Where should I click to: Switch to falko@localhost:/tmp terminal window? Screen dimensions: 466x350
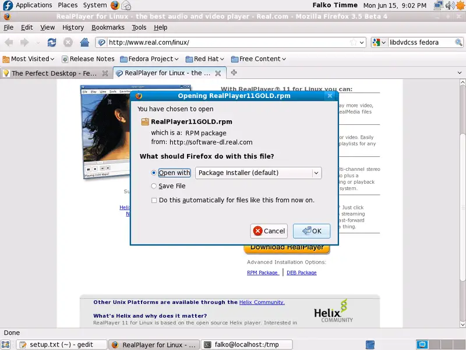[x=246, y=345]
